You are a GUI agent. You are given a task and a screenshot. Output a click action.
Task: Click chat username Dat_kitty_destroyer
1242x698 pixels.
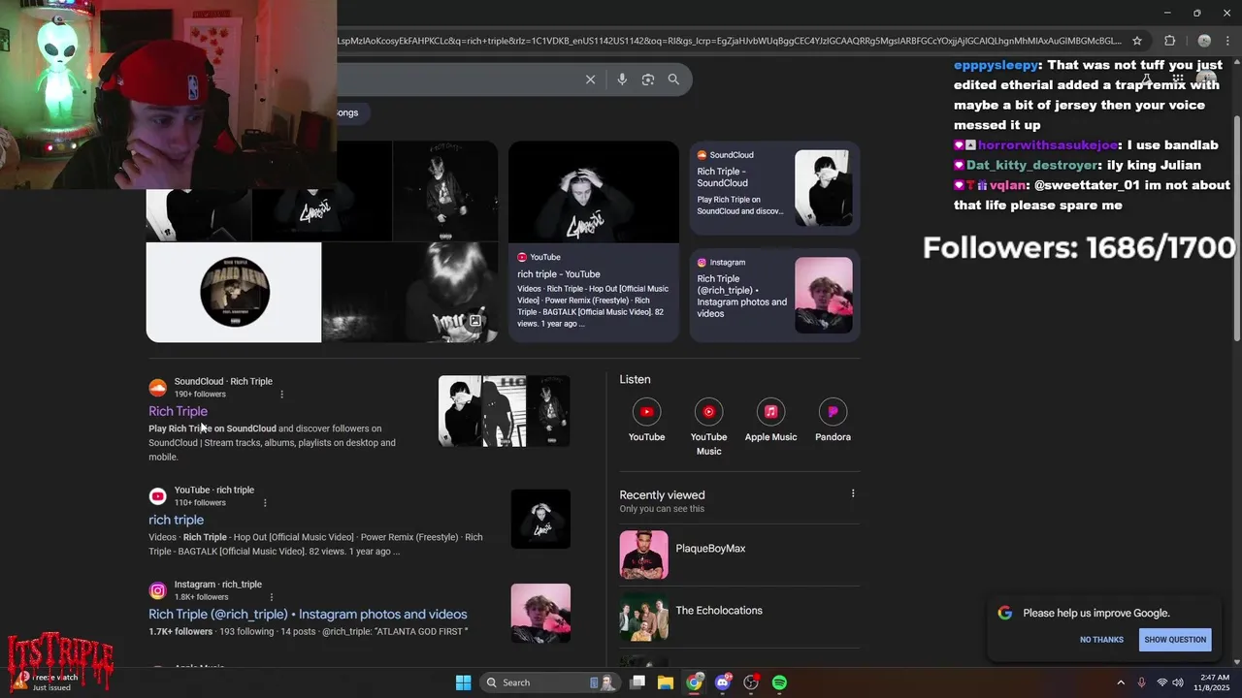coord(1030,165)
